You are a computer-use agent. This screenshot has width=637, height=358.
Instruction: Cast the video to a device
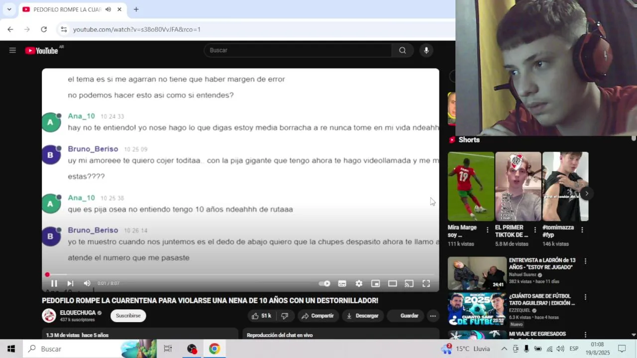(409, 283)
